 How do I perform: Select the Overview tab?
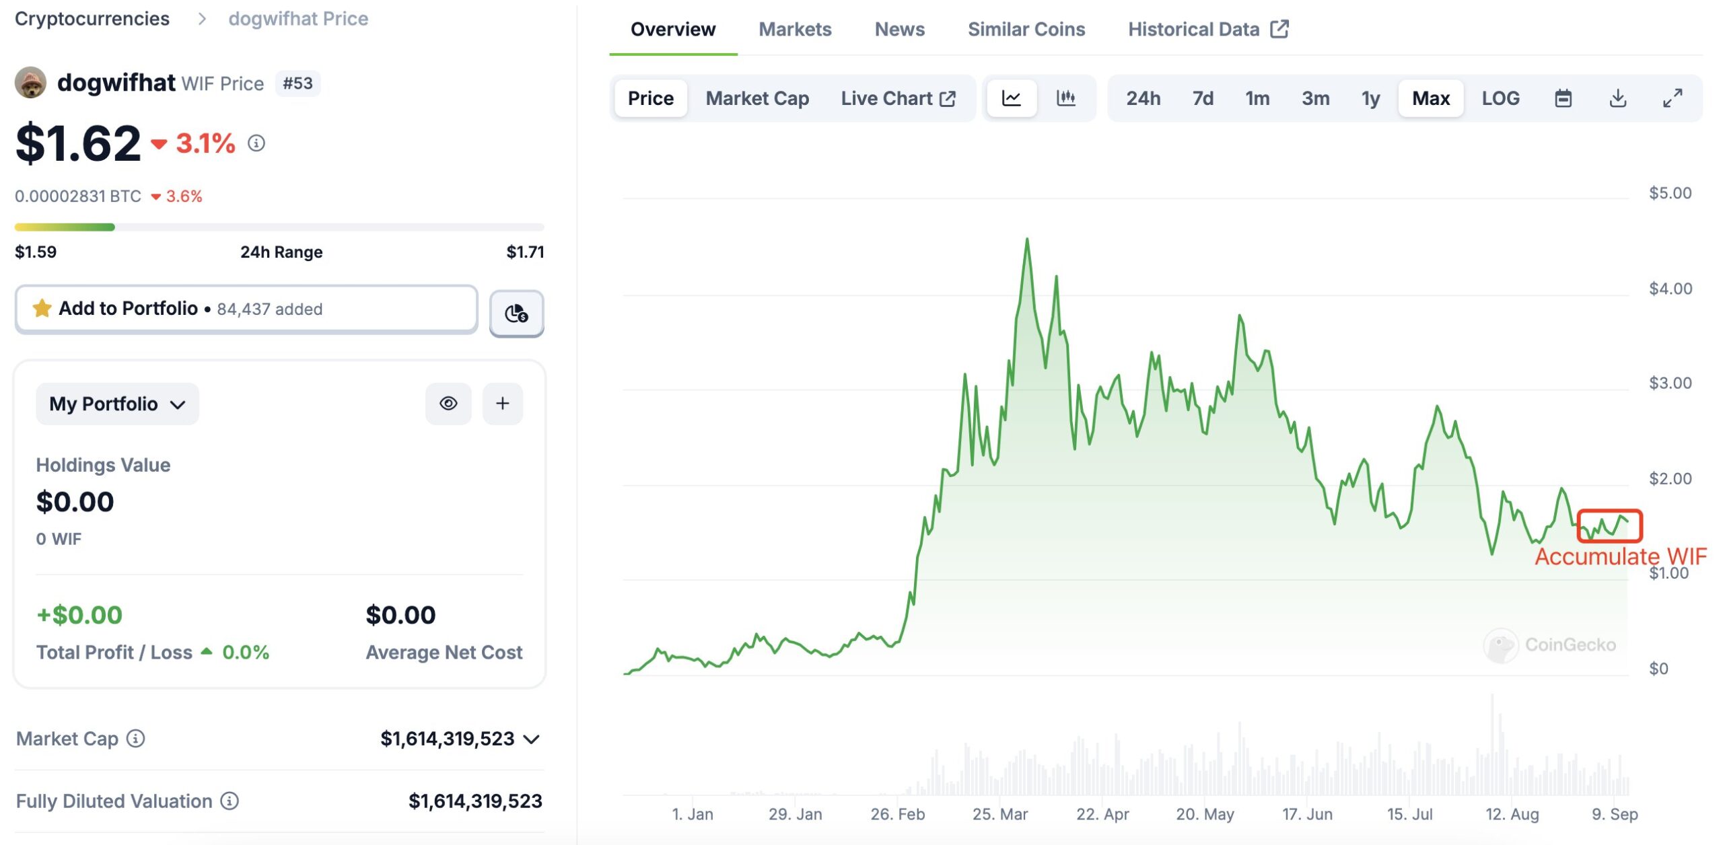click(x=673, y=29)
